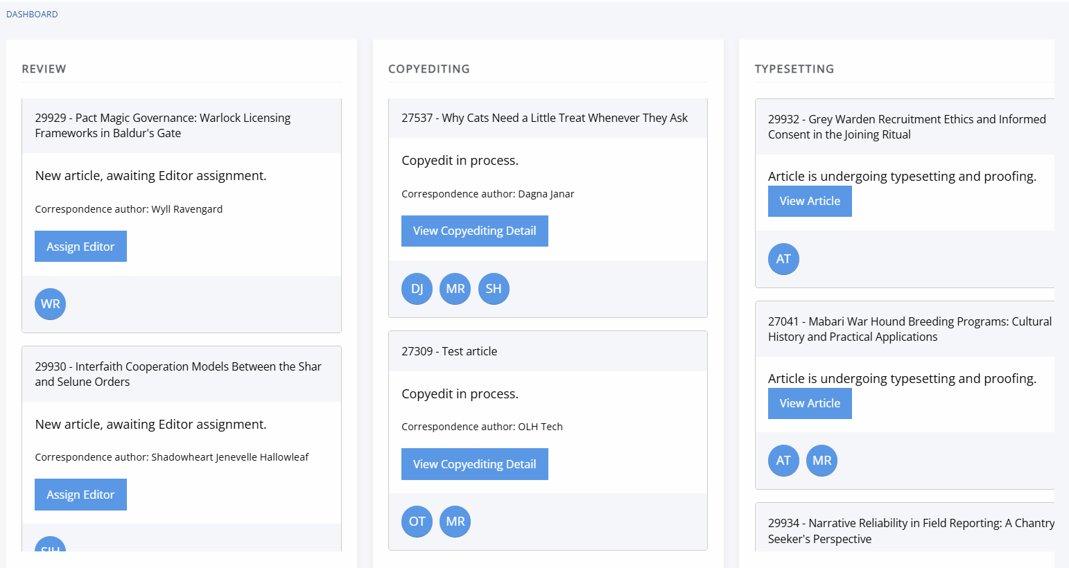Click the AT avatar on article 27041

click(783, 461)
